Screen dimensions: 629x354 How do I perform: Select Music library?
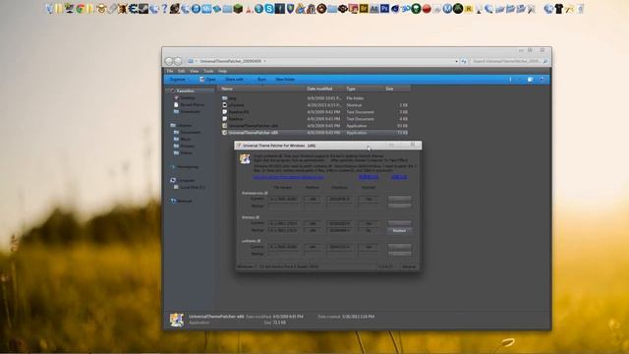click(186, 139)
